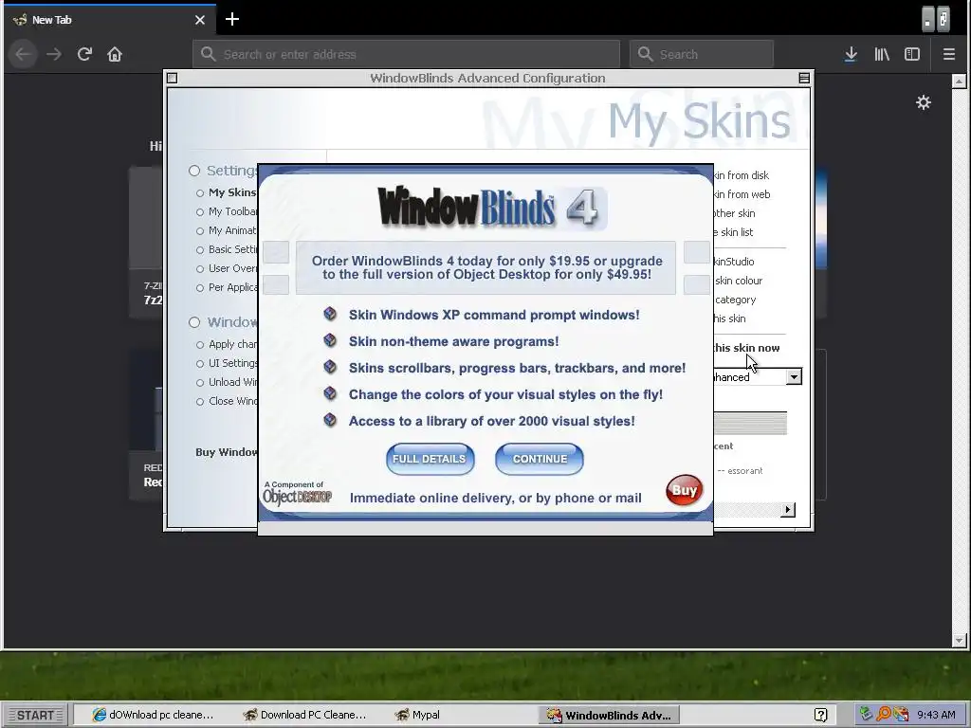The image size is (971, 728).
Task: Select Basic Settings radio option
Action: (x=200, y=250)
